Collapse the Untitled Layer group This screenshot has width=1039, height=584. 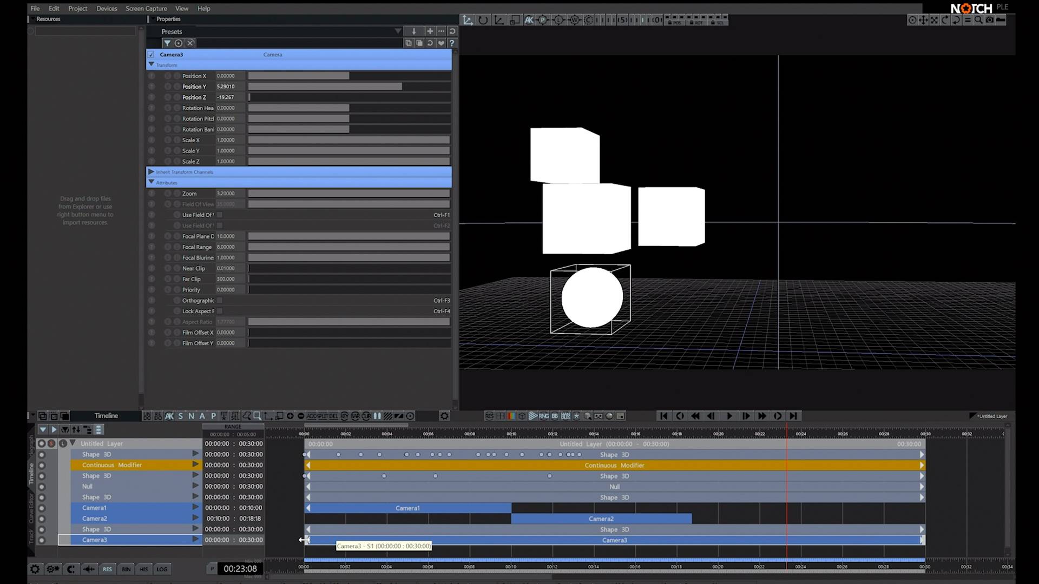tap(73, 443)
